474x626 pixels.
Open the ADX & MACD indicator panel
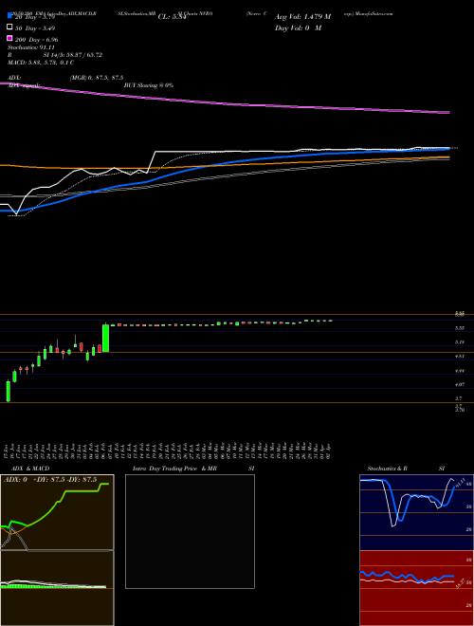(57, 550)
